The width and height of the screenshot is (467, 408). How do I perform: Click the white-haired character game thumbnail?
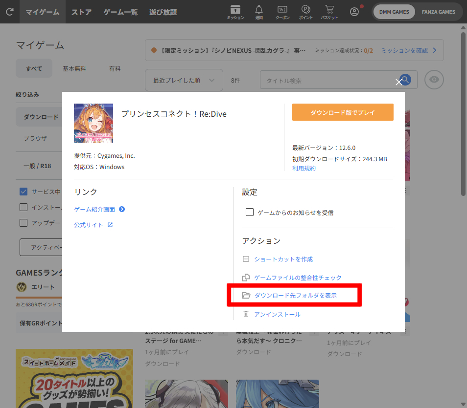pos(187,394)
